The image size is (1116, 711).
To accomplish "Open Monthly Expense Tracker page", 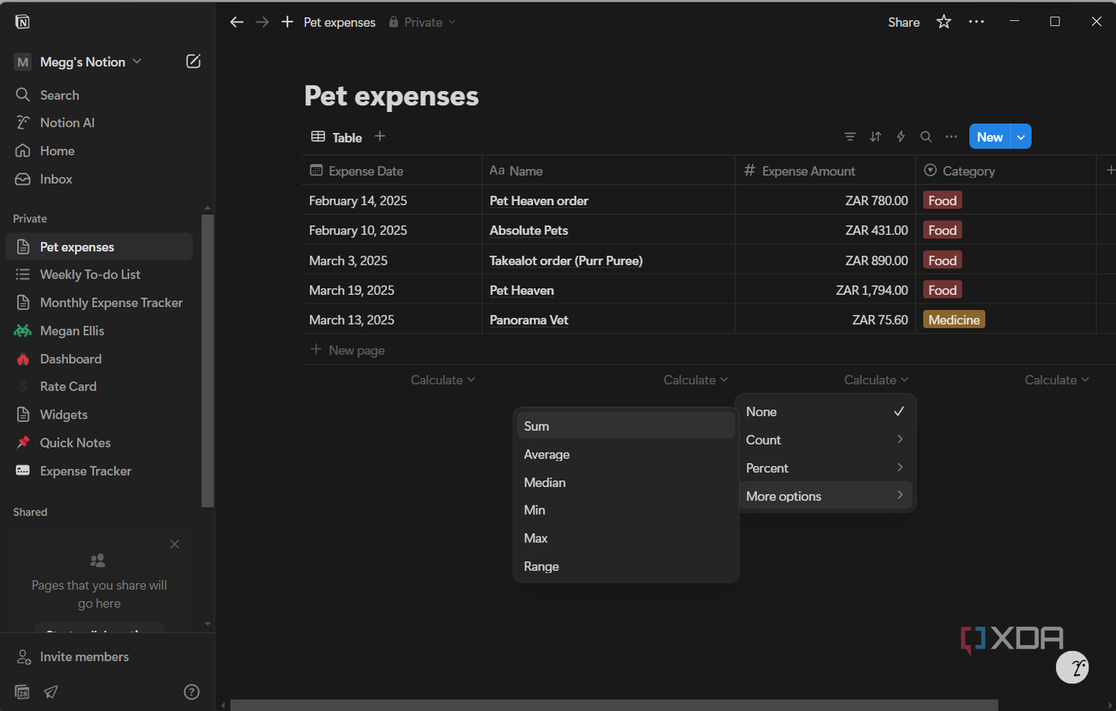I will pyautogui.click(x=99, y=302).
